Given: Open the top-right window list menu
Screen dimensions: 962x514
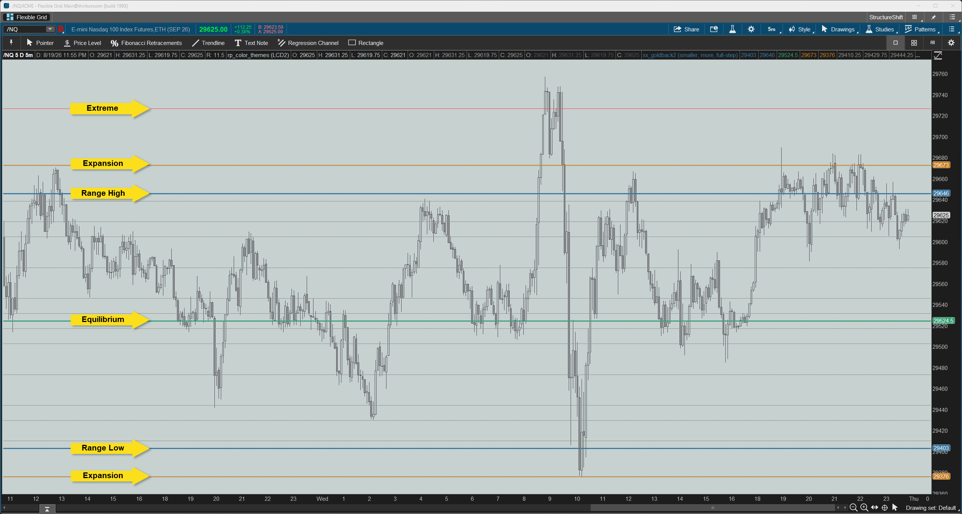Looking at the screenshot, I should coord(952,17).
